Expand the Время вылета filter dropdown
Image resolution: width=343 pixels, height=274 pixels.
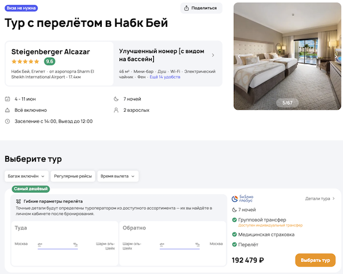[x=118, y=176]
